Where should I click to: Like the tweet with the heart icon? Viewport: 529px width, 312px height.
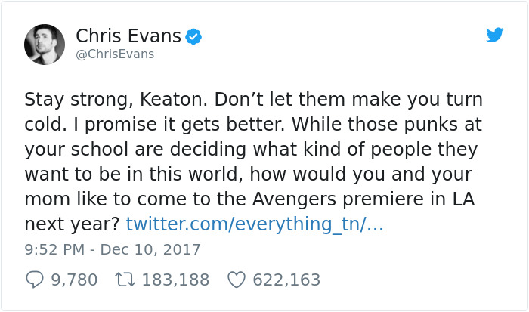pos(237,280)
